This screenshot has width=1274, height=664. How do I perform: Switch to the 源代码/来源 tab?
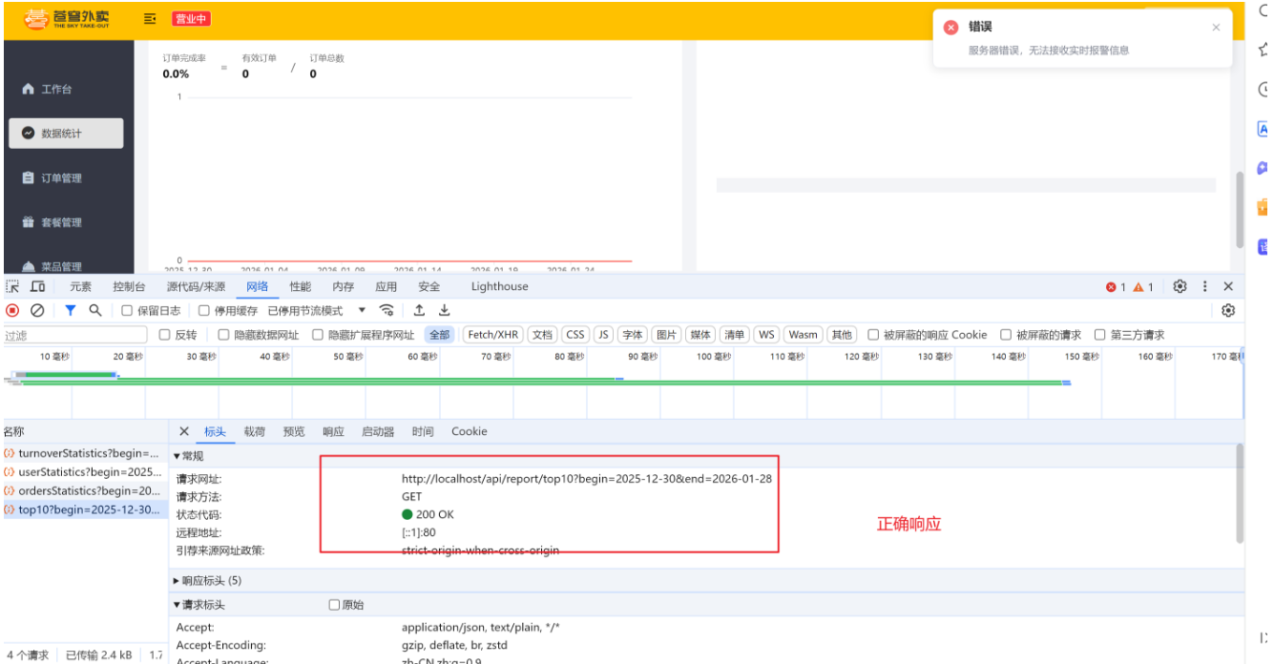tap(196, 286)
